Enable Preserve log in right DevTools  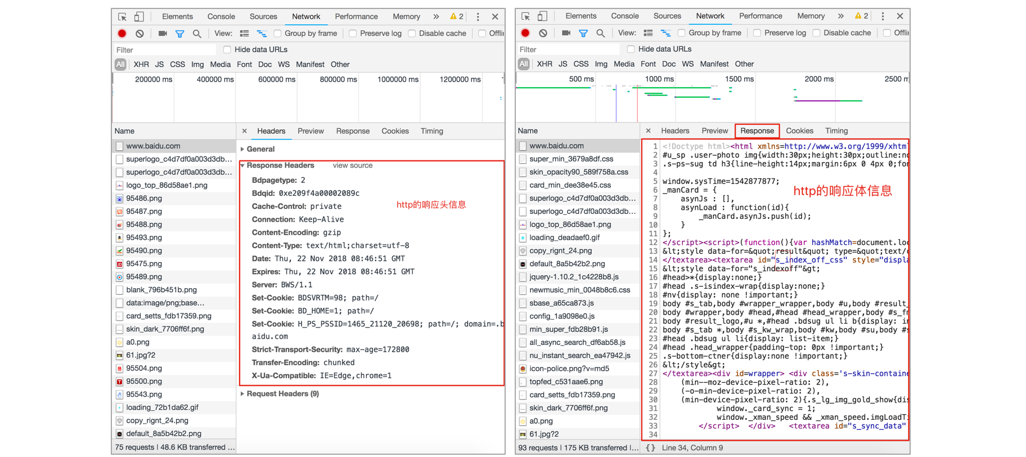tap(757, 33)
